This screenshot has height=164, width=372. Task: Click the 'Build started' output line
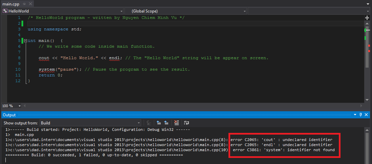click(x=97, y=130)
